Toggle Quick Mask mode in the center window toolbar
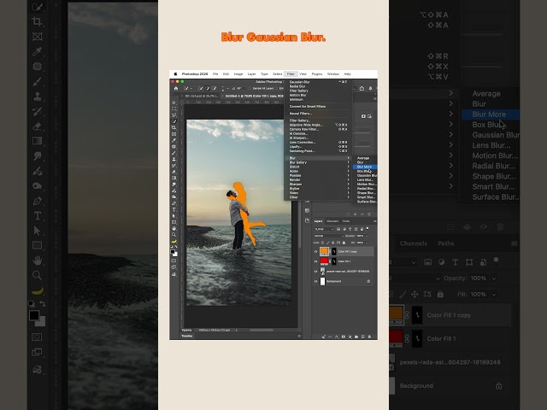 (174, 261)
